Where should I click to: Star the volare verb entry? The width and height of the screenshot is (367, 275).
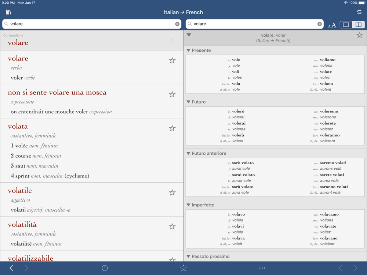(x=172, y=60)
